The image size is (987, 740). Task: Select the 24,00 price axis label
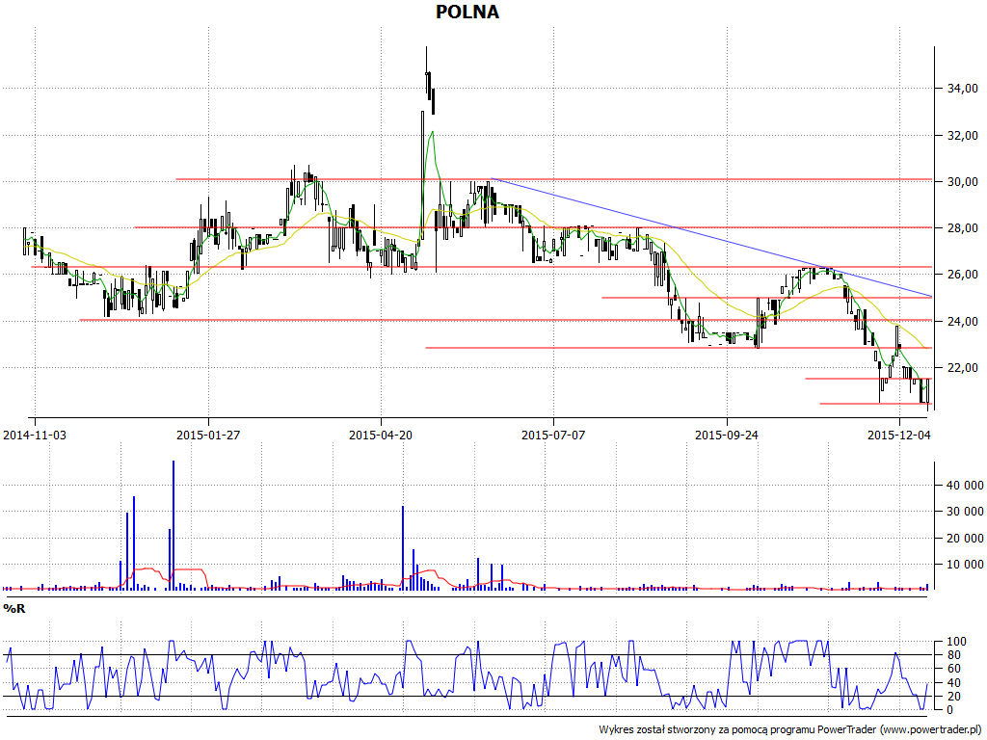[x=963, y=322]
